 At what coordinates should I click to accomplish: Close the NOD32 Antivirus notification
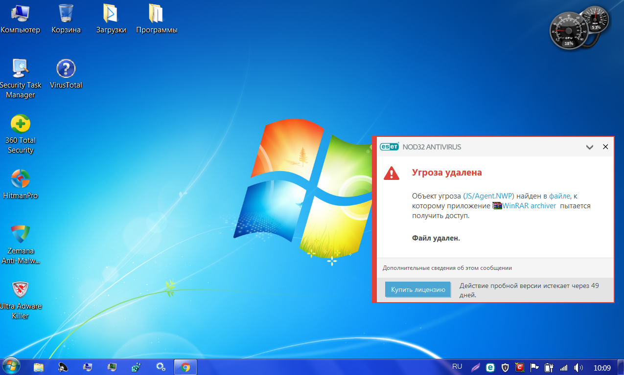[605, 147]
